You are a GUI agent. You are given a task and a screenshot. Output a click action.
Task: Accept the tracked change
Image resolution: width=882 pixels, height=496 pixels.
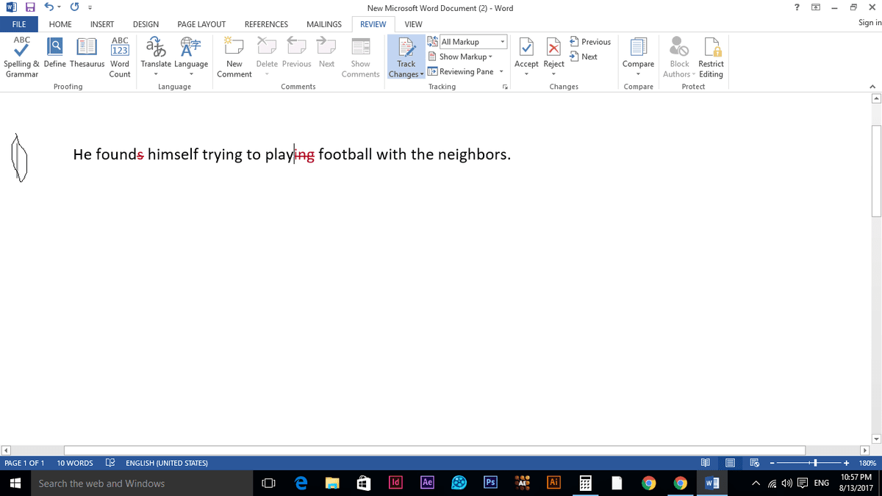pos(526,48)
